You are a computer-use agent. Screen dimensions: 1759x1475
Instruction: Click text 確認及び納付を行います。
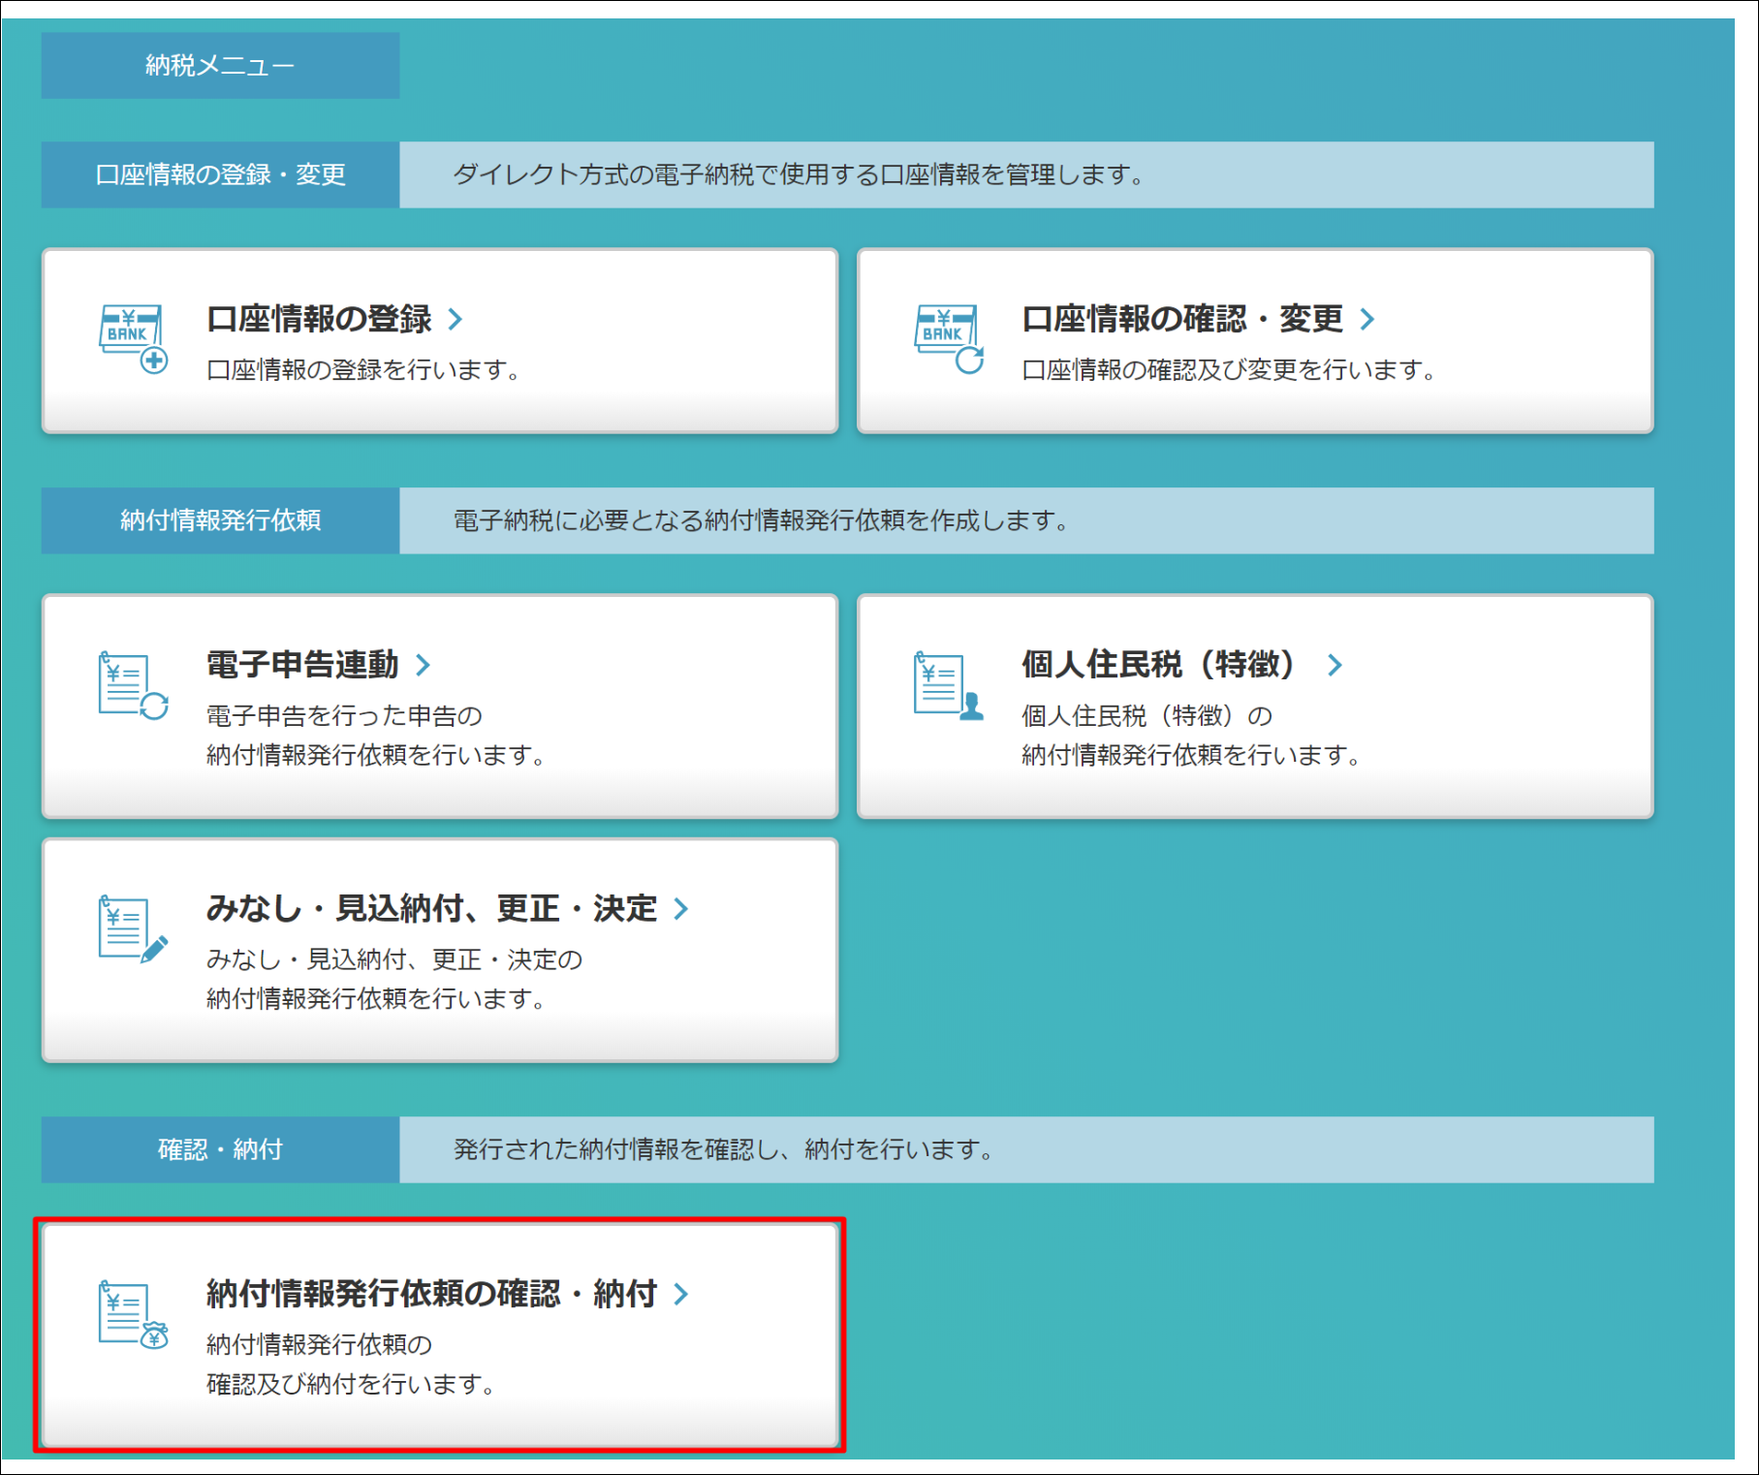coord(352,1384)
